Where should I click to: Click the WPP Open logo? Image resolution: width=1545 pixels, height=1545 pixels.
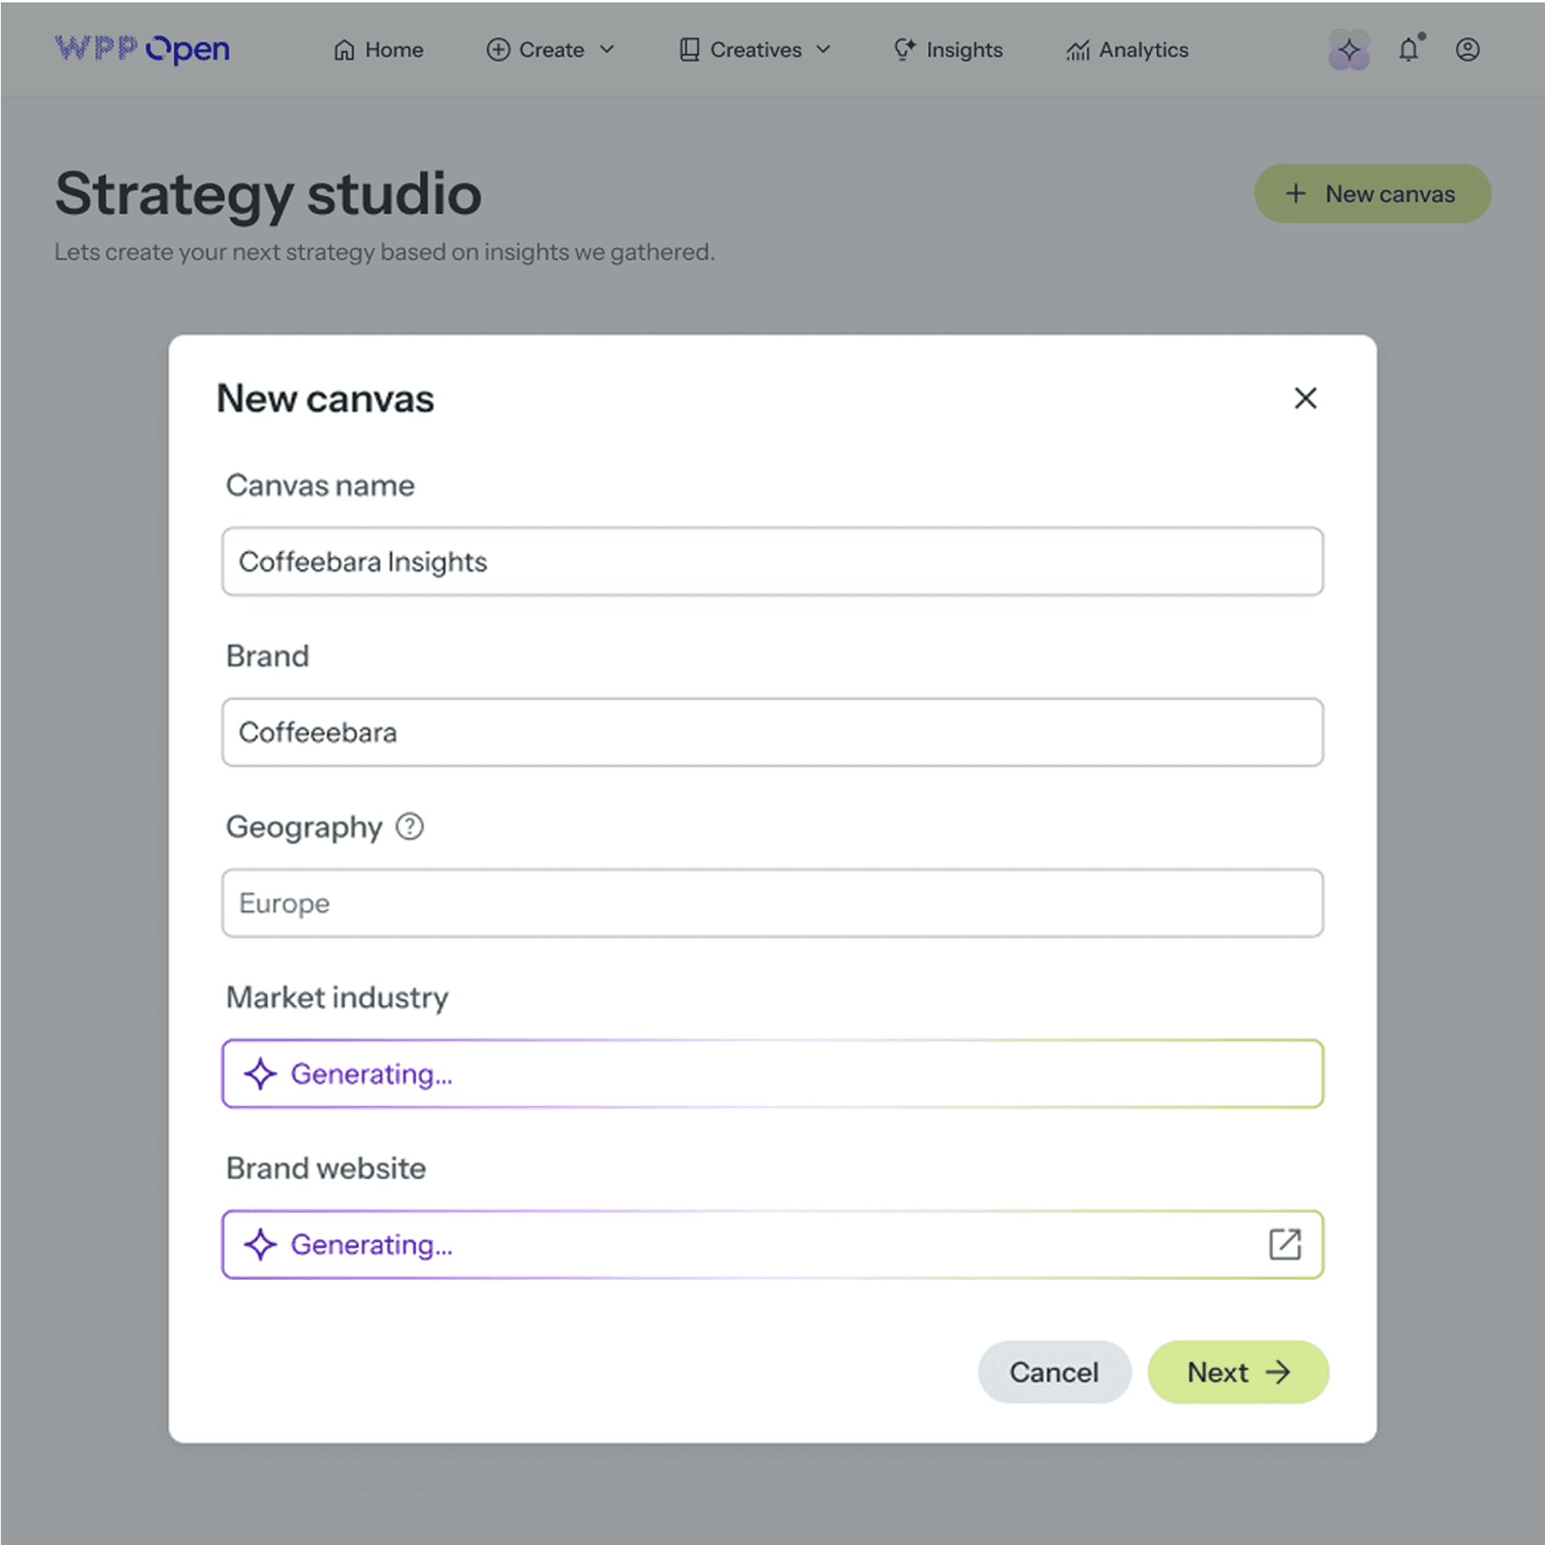(x=142, y=49)
